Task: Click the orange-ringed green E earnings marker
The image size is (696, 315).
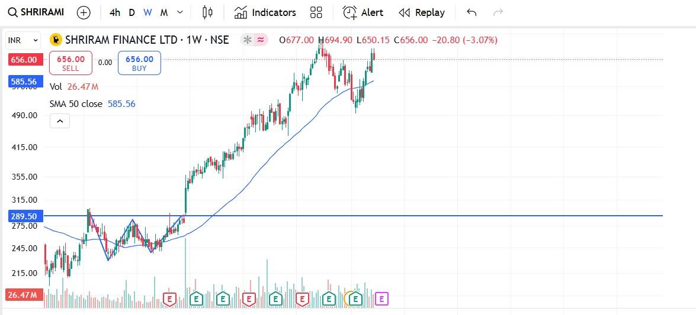Action: 355,298
